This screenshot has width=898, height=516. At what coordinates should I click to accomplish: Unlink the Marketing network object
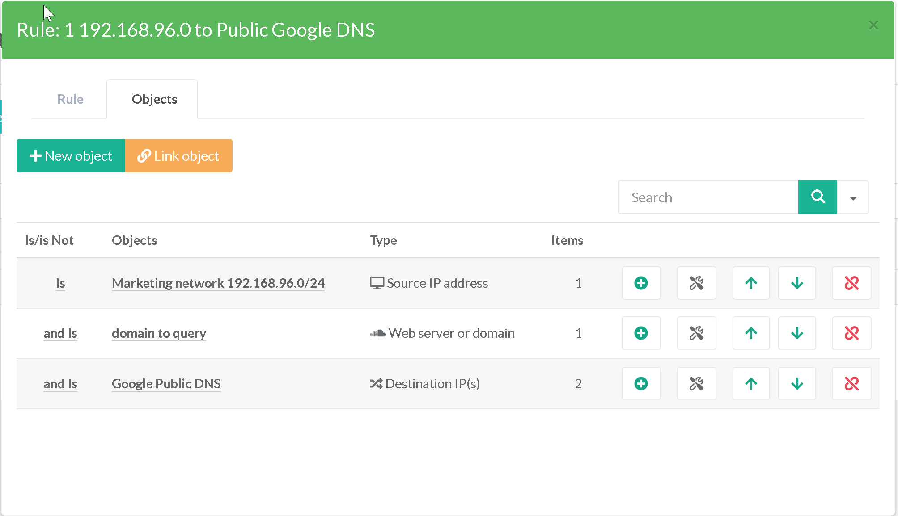coord(851,283)
